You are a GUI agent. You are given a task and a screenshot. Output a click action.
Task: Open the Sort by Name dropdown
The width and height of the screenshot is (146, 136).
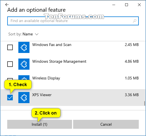[x=23, y=34]
